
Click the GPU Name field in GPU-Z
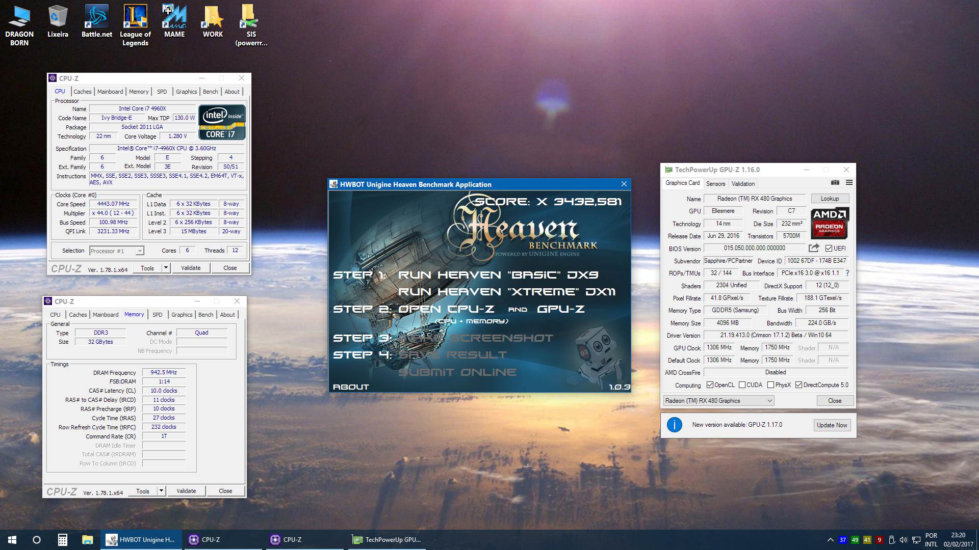click(x=755, y=199)
